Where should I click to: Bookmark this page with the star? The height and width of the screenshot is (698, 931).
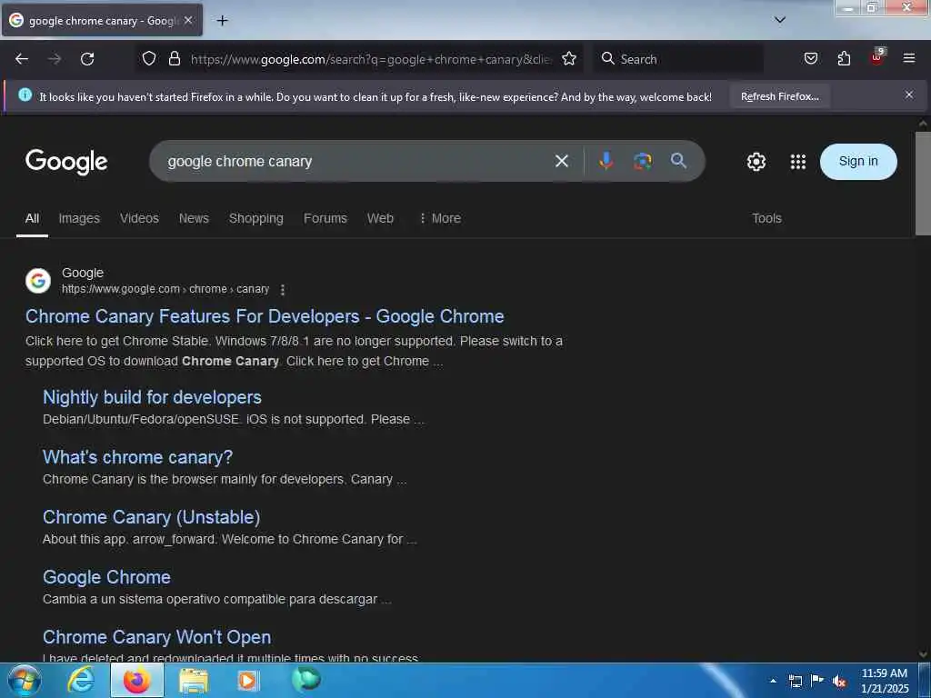(x=569, y=58)
